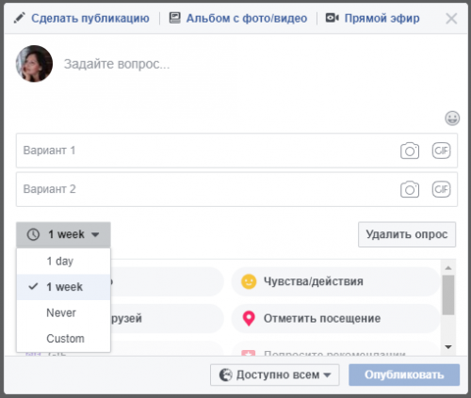Viewport: 471px width, 398px height.
Task: Open the emoji picker smiley icon
Action: tap(452, 119)
